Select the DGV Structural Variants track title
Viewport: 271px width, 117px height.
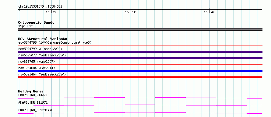point(43,39)
